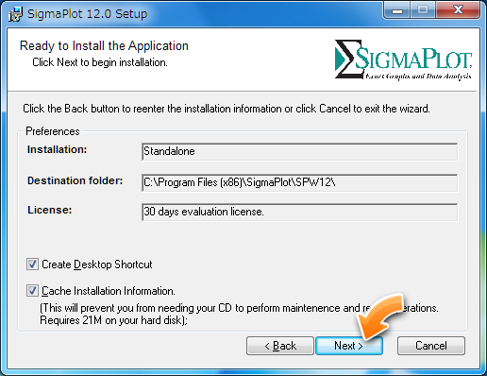Image resolution: width=487 pixels, height=376 pixels.
Task: Click the Next button to begin installation
Action: point(349,346)
